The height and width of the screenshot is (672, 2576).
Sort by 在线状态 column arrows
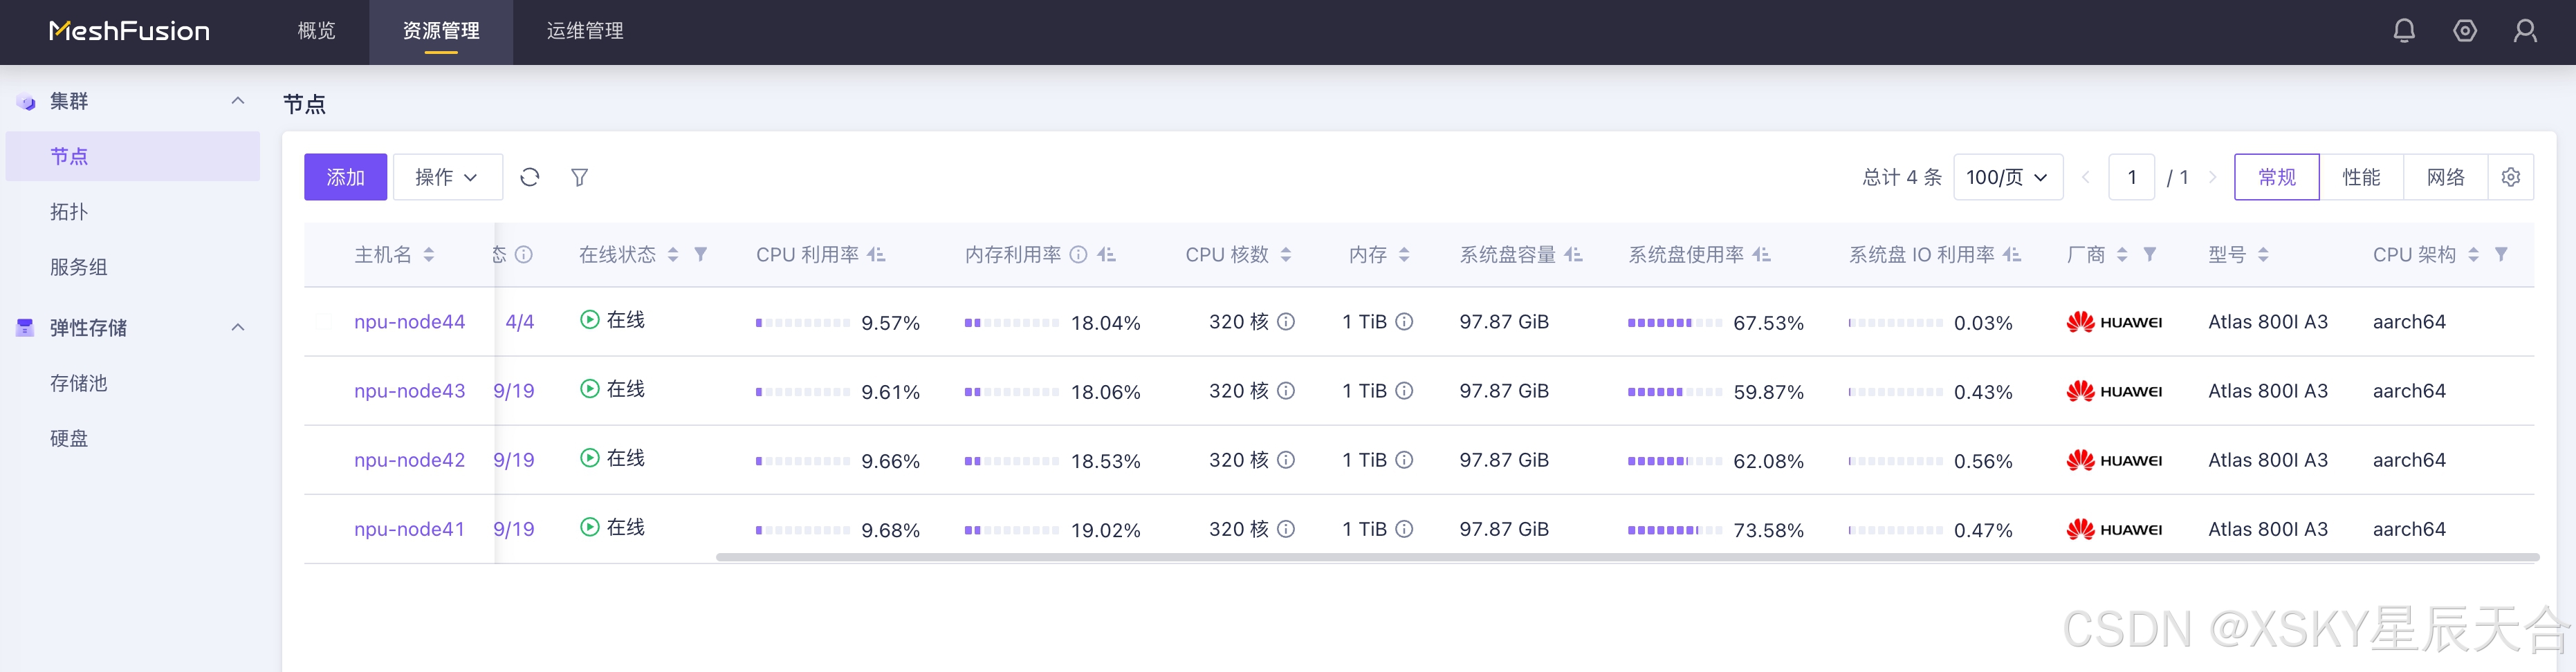coord(673,255)
